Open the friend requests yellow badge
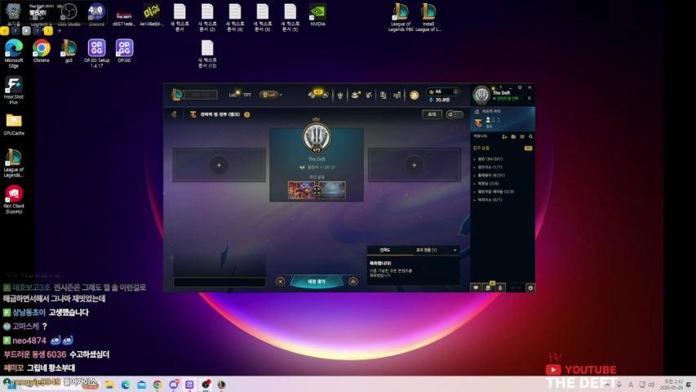The width and height of the screenshot is (696, 392). (528, 148)
